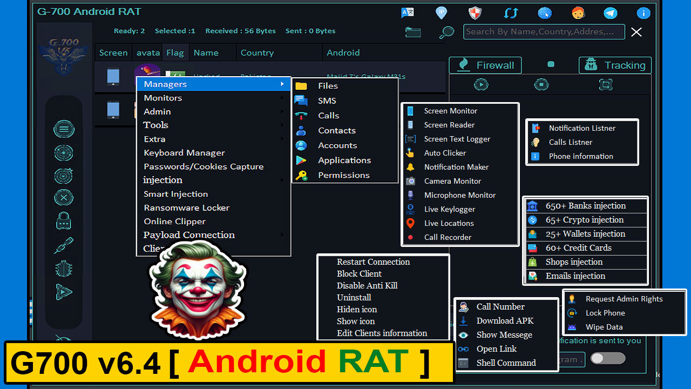Expand the Payload Connection submenu
Screen dimensions: 691x389
coord(189,234)
